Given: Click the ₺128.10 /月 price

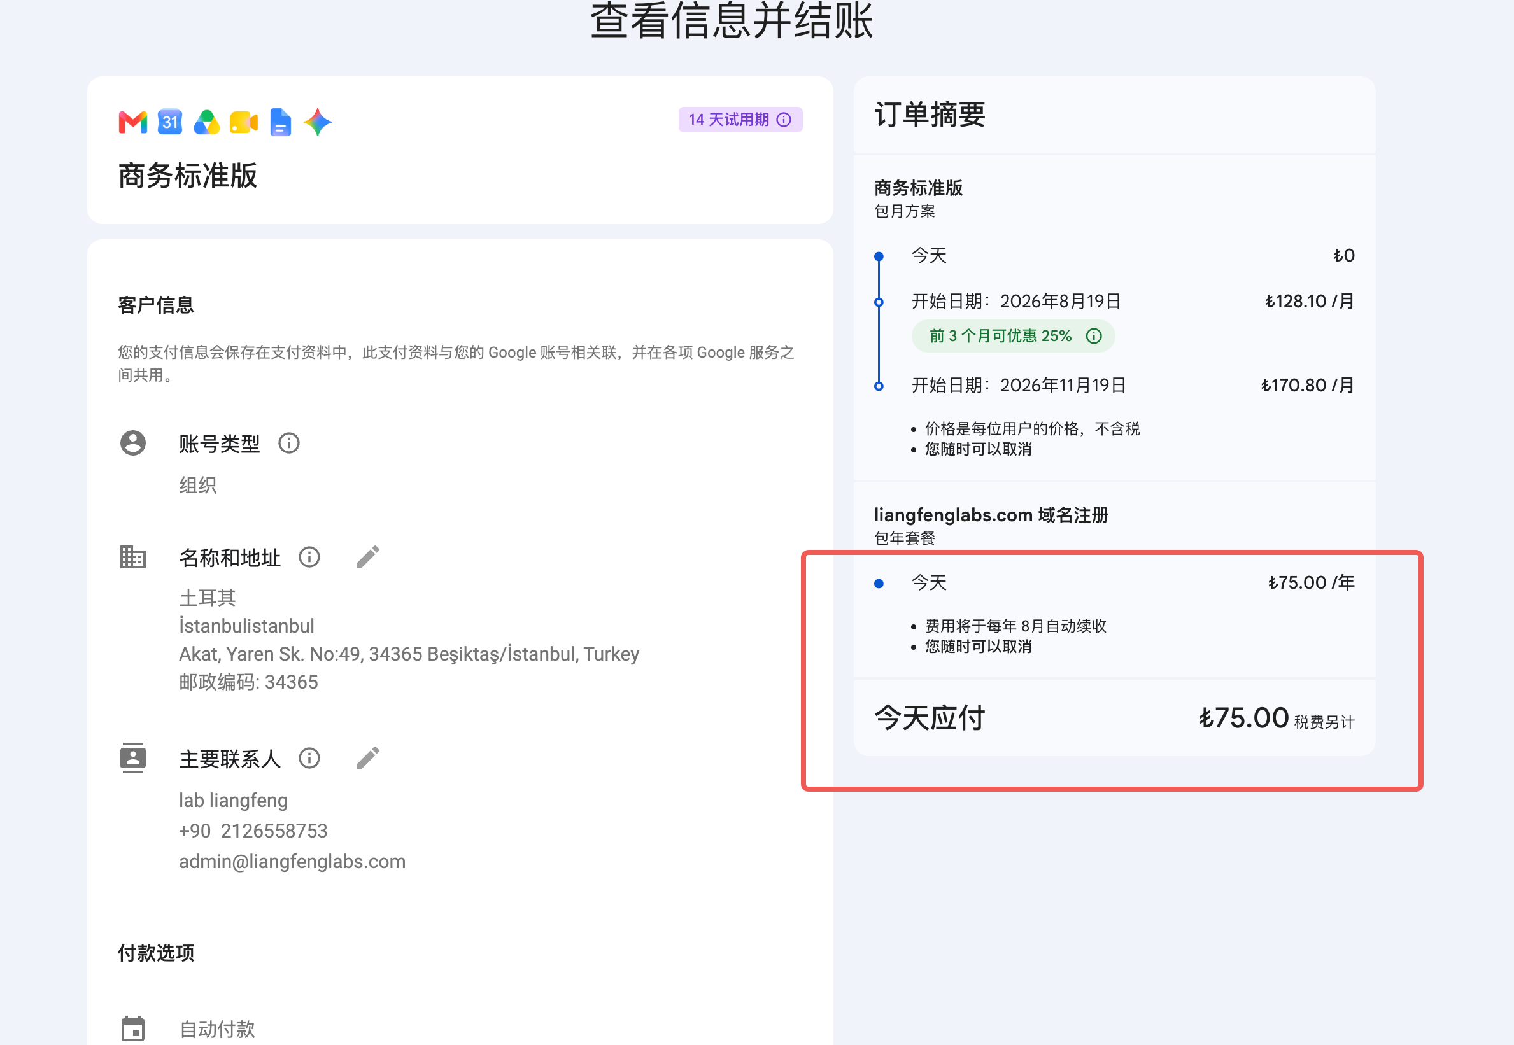Looking at the screenshot, I should (x=1310, y=302).
